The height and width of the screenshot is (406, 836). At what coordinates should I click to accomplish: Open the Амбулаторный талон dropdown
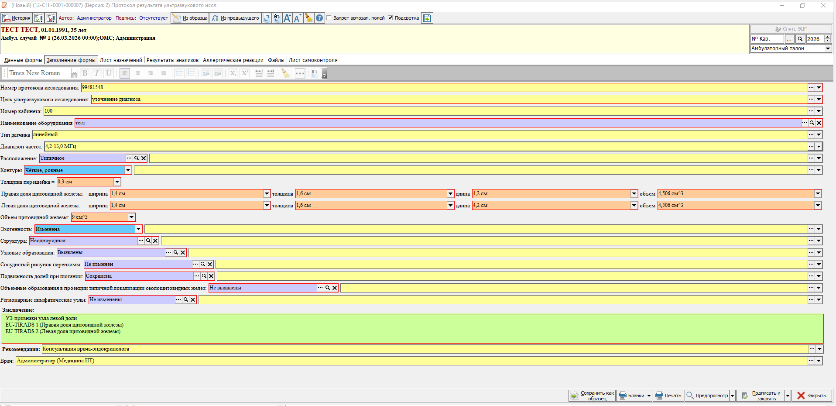point(828,48)
